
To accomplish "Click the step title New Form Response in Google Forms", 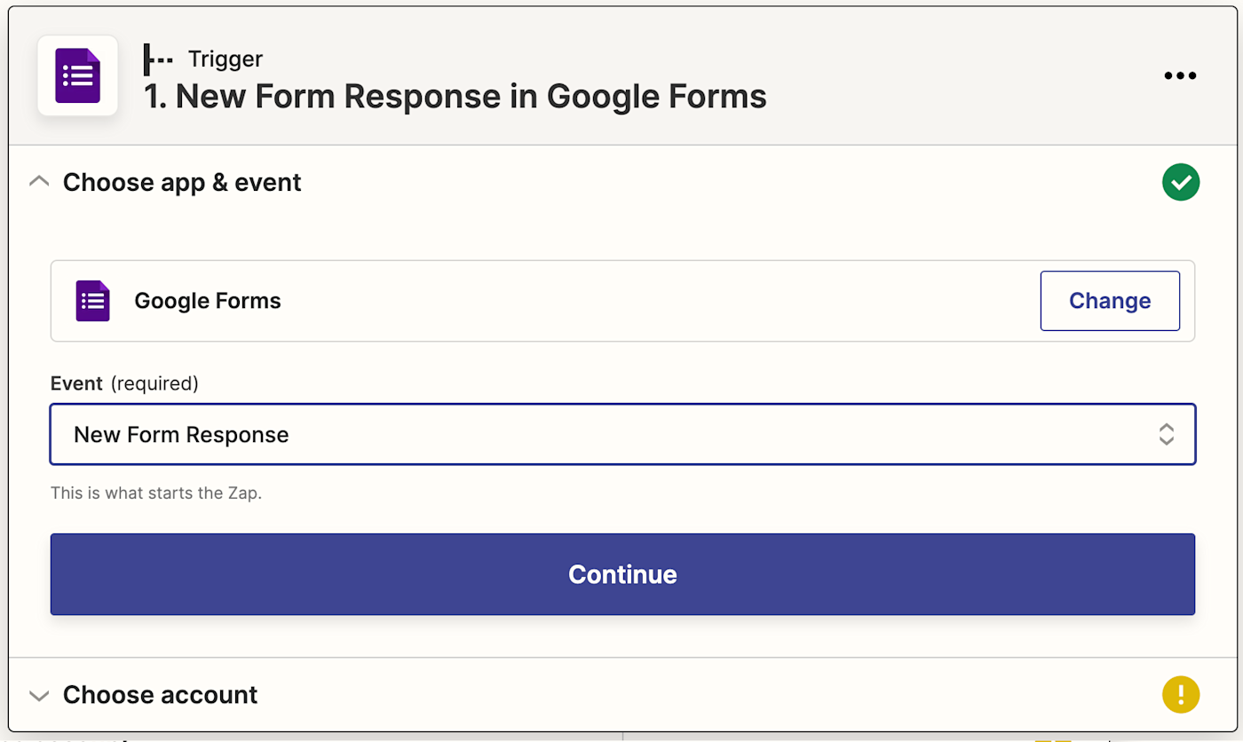I will [x=455, y=97].
